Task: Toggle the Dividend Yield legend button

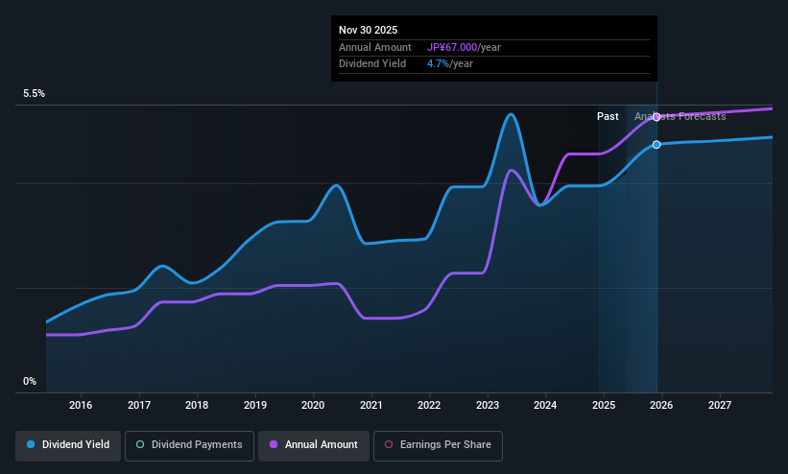Action: pyautogui.click(x=68, y=445)
